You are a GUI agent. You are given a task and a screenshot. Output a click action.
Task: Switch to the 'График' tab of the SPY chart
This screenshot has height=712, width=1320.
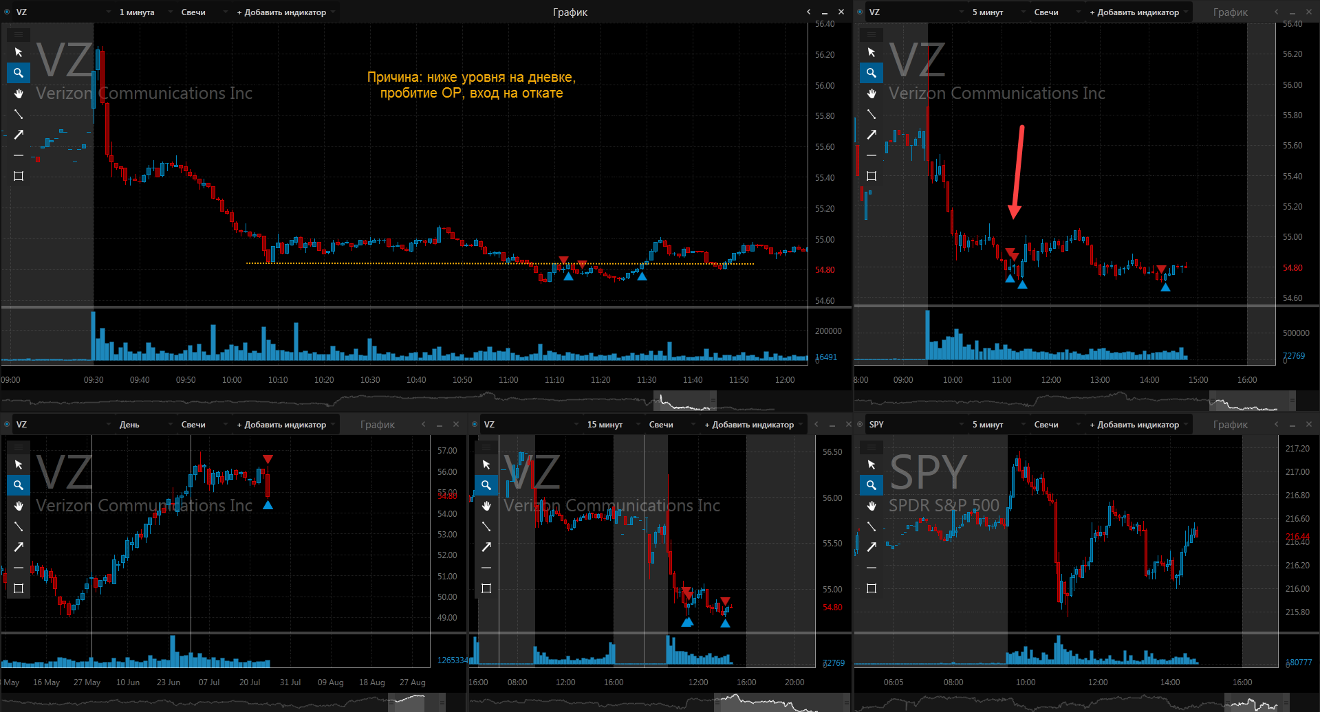point(1230,425)
